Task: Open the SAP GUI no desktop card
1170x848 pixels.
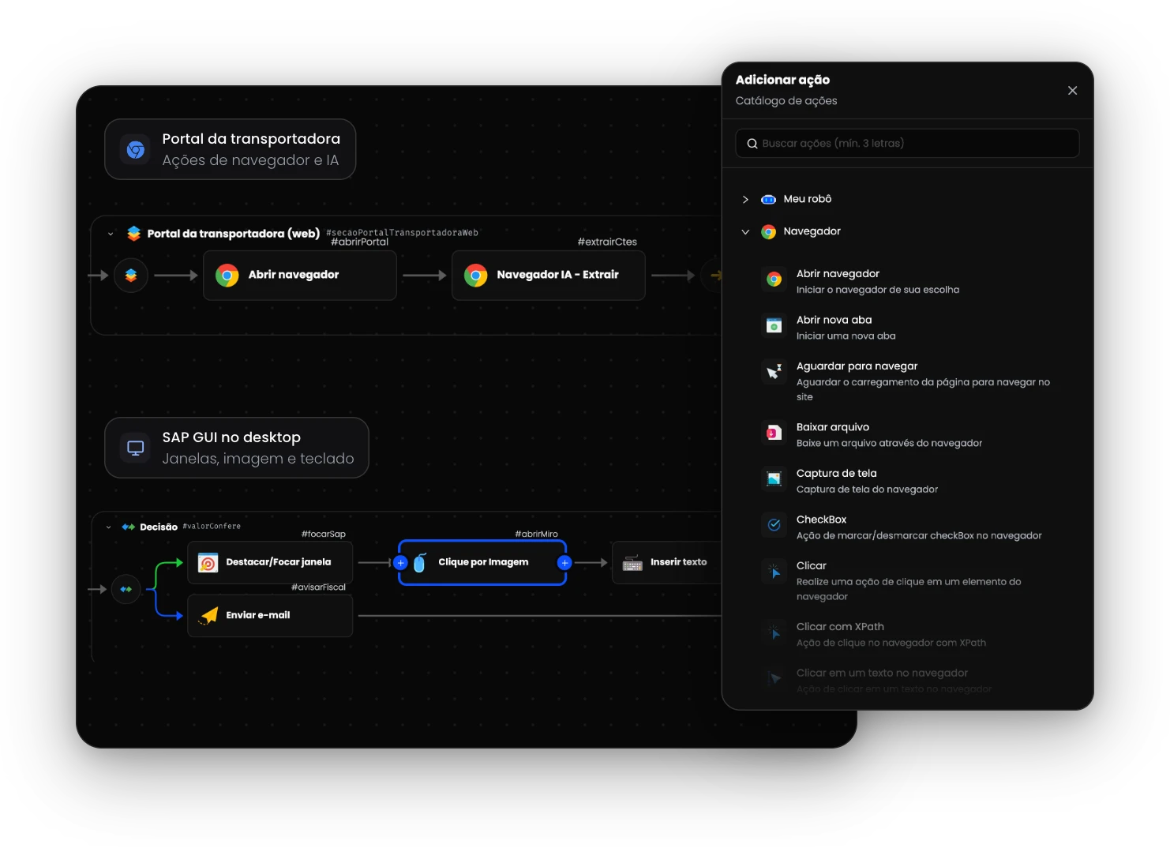Action: pyautogui.click(x=237, y=448)
